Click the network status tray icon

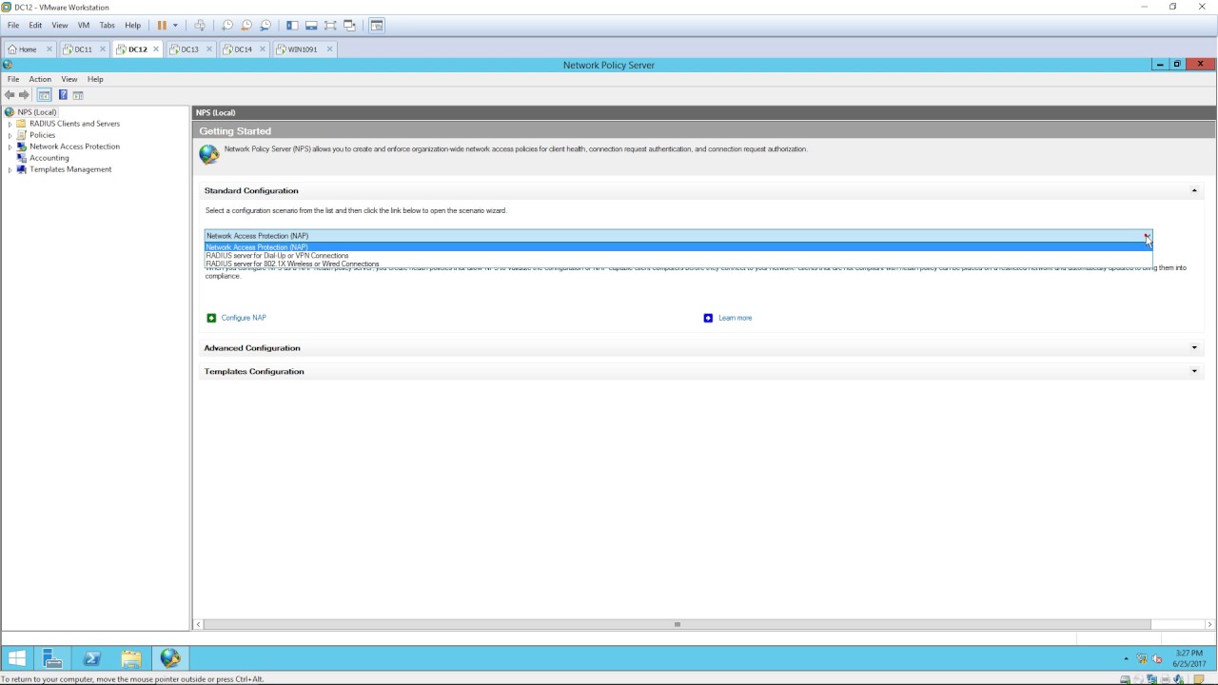pos(1142,658)
